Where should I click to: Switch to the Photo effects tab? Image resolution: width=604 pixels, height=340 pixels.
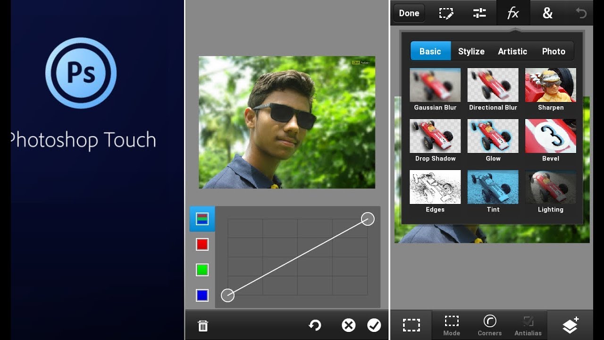554,51
